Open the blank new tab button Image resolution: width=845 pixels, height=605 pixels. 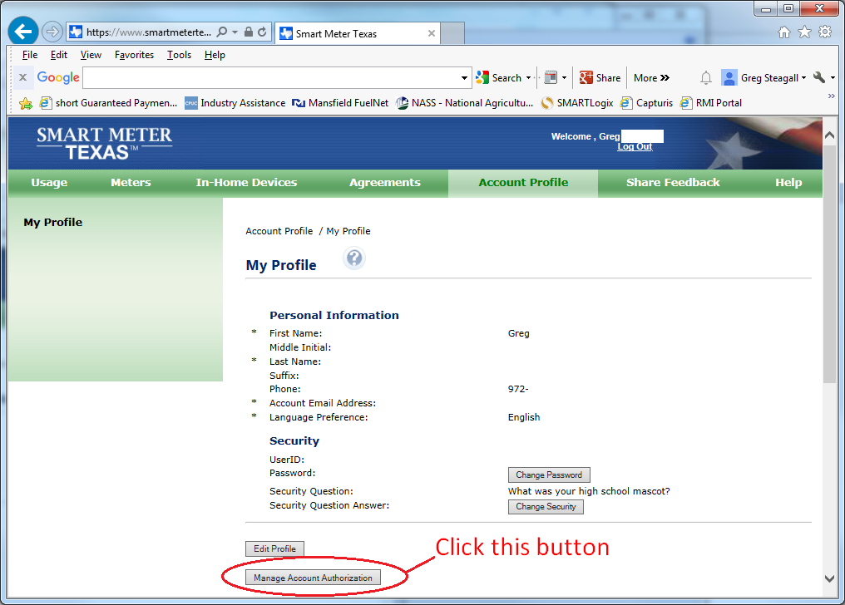click(x=452, y=33)
